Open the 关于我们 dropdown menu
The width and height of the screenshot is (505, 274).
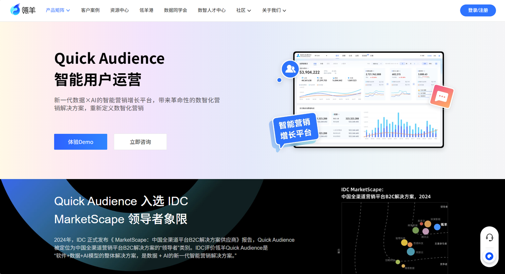274,10
